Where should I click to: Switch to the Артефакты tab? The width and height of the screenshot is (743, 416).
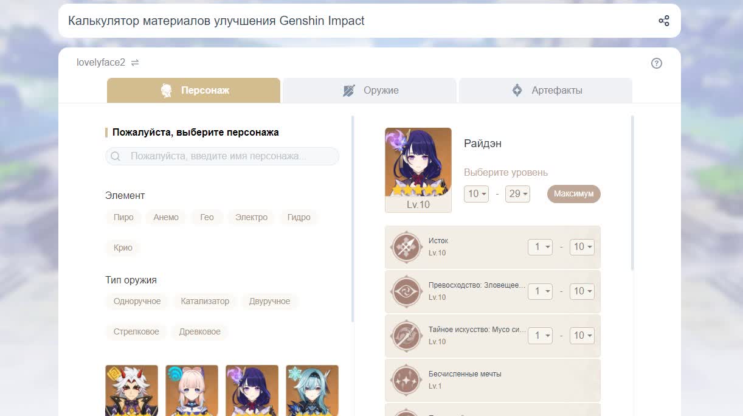tap(545, 91)
